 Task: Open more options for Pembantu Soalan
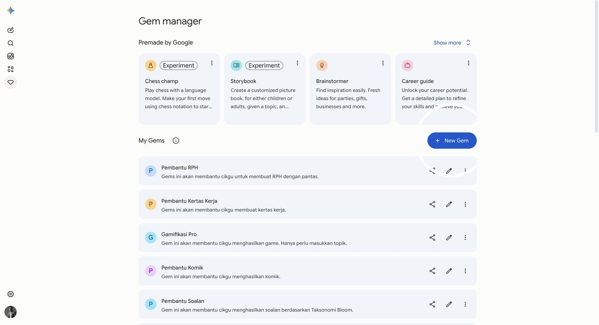click(465, 305)
